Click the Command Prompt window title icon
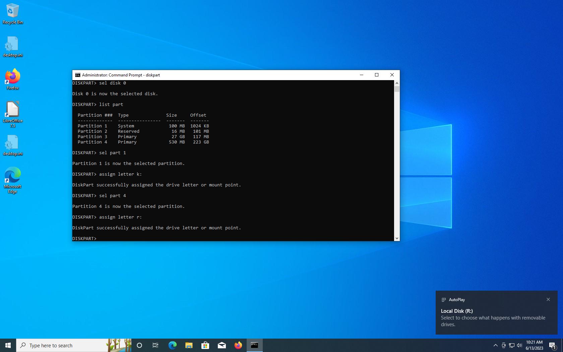This screenshot has height=352, width=563. point(77,75)
